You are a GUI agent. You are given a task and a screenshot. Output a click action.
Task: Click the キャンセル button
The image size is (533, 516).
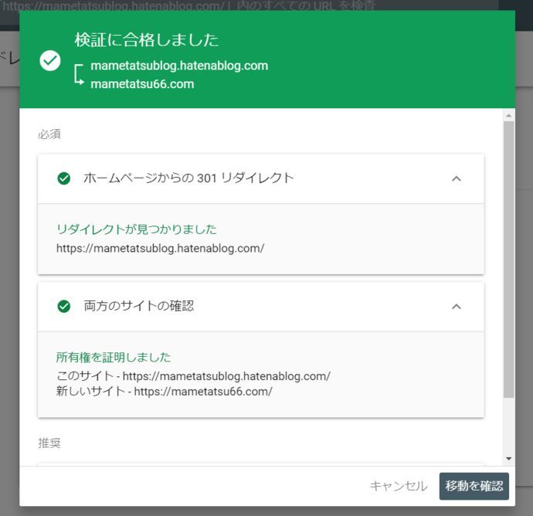click(399, 486)
